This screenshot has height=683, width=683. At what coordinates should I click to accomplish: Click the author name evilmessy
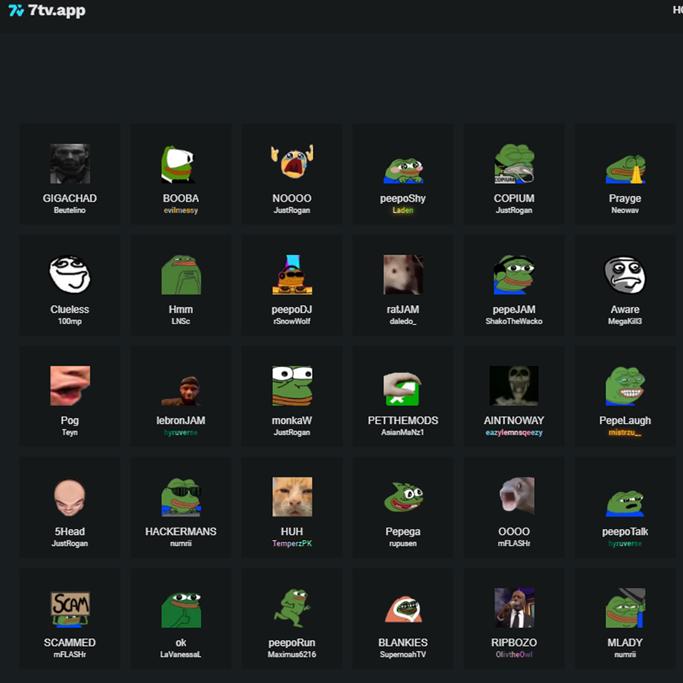tap(181, 211)
